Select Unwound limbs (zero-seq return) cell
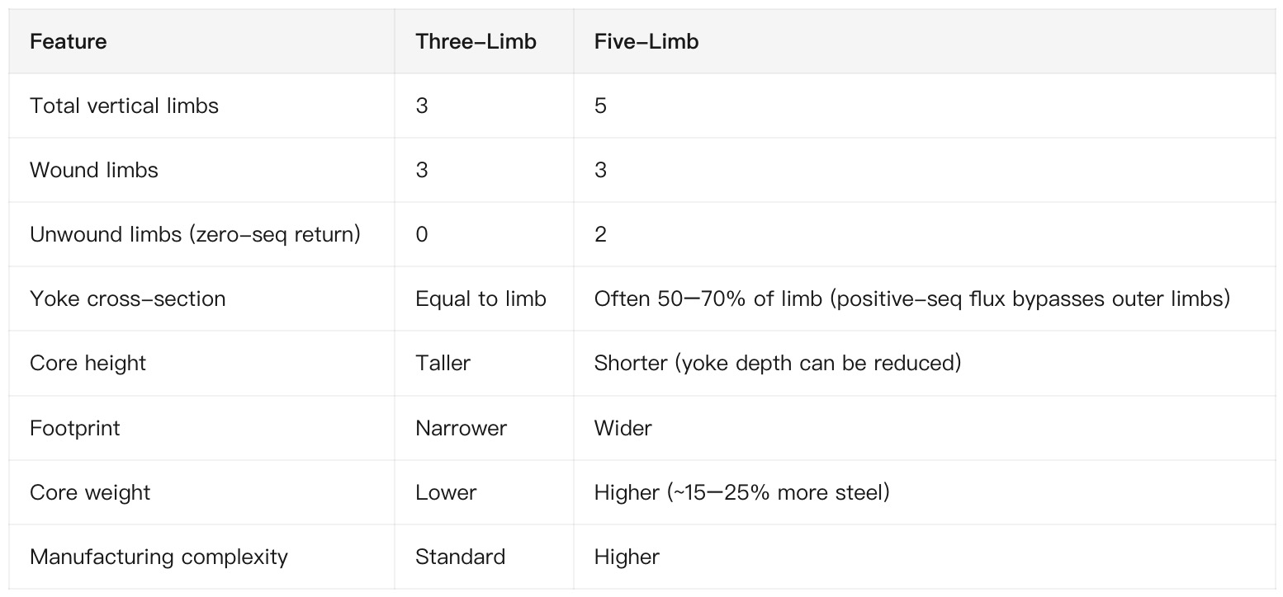The width and height of the screenshot is (1283, 597). click(196, 234)
